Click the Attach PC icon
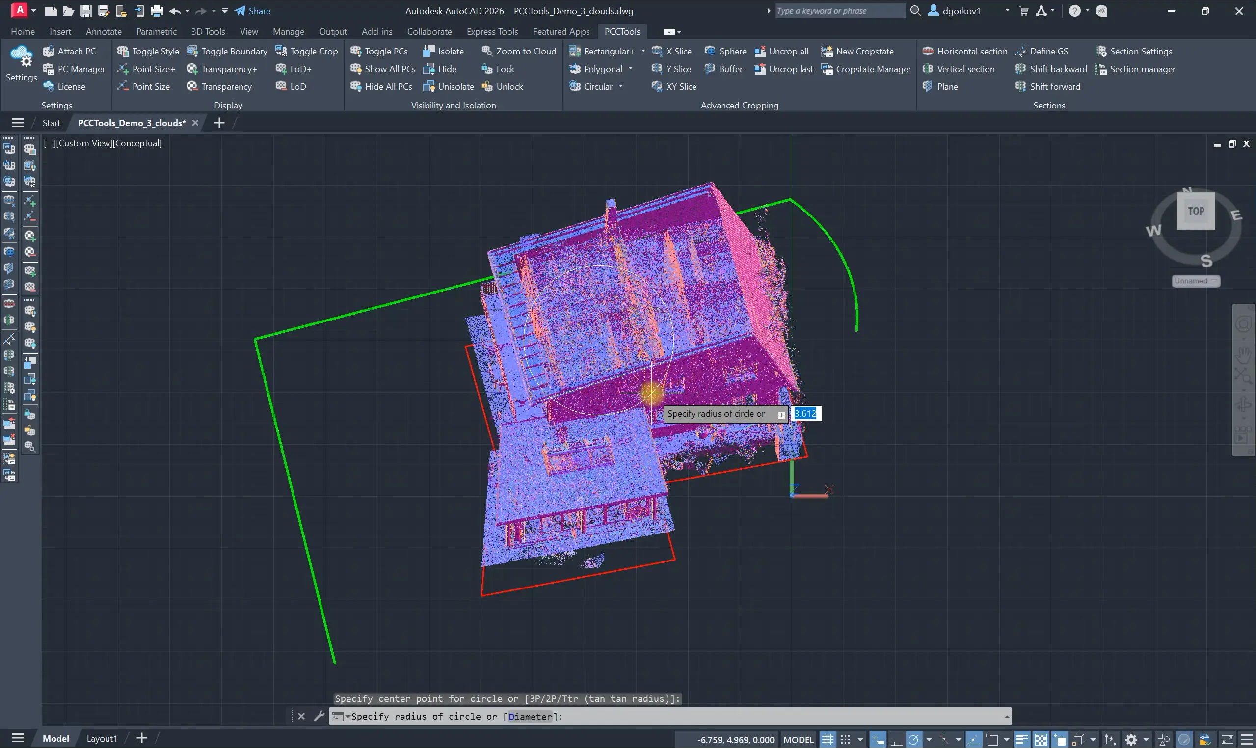The image size is (1256, 748). [x=49, y=51]
